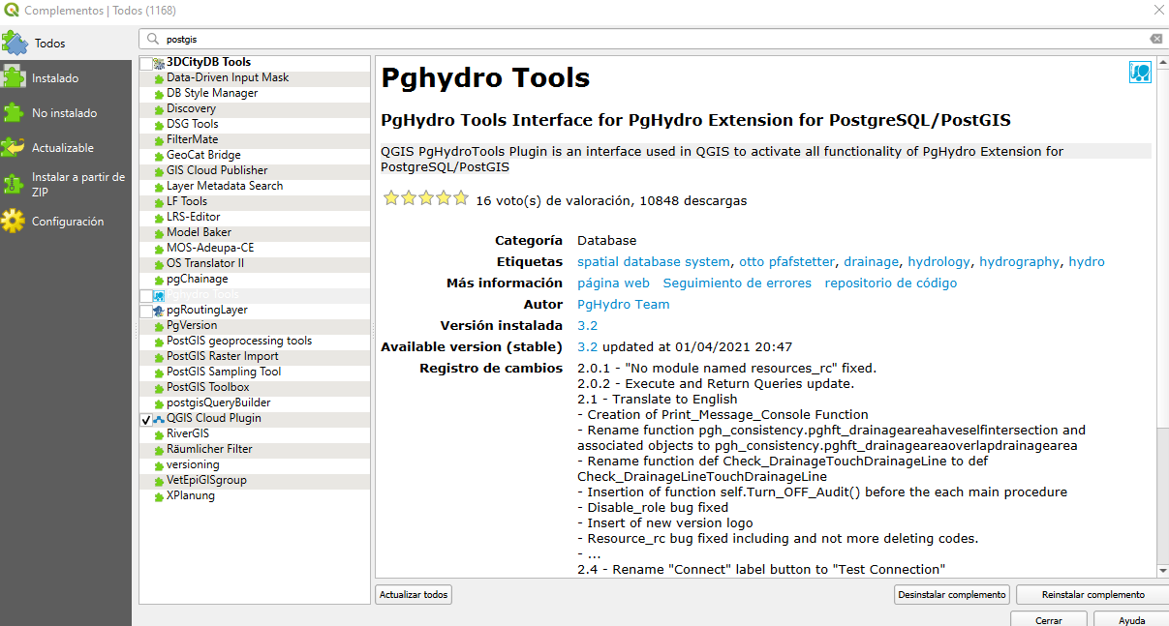This screenshot has height=626, width=1169.
Task: Select PostGIS Toolbox in the plugin list
Action: pos(207,387)
